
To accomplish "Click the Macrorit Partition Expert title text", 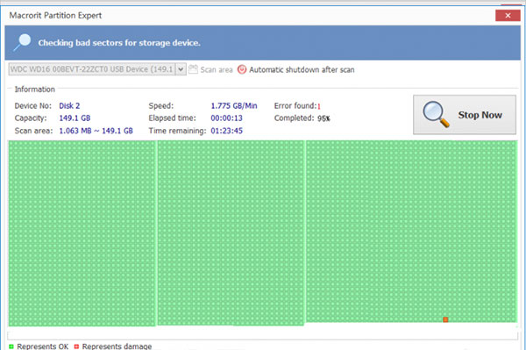I will pos(55,16).
